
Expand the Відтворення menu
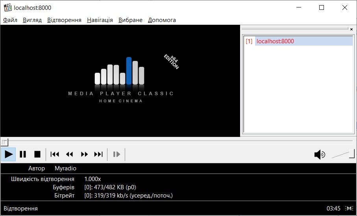[64, 20]
